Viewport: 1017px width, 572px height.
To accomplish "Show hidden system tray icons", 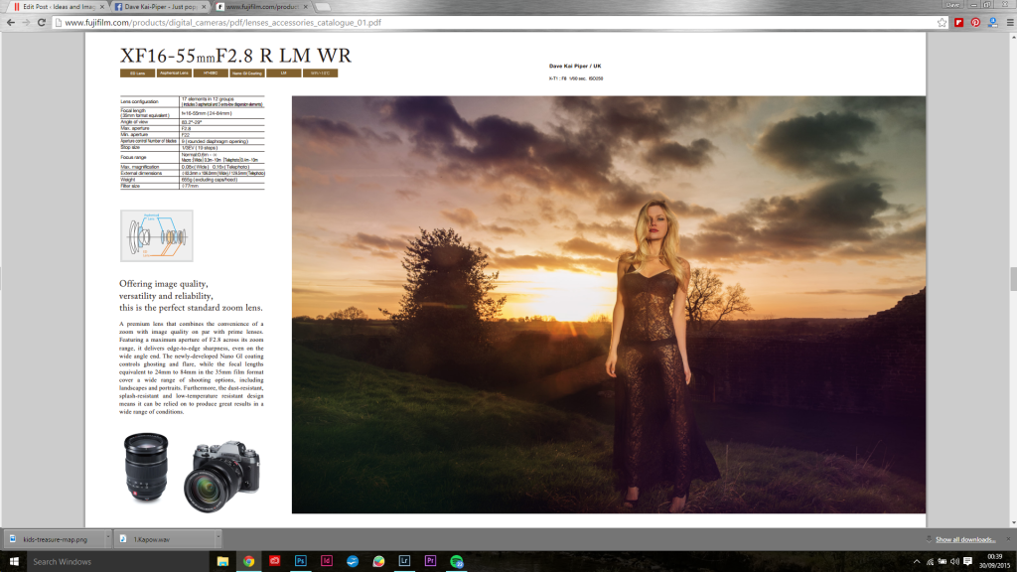I will [x=917, y=562].
